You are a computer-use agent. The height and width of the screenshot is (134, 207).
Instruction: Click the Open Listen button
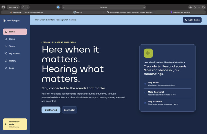(69, 110)
